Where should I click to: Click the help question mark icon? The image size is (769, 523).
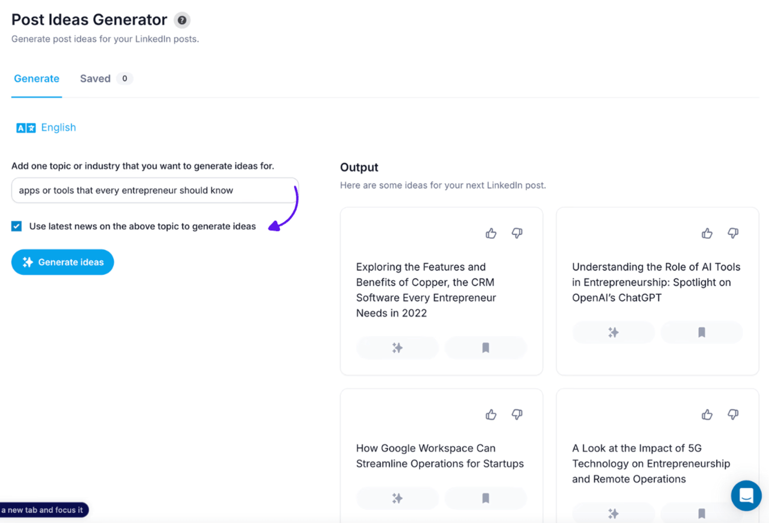pos(181,20)
